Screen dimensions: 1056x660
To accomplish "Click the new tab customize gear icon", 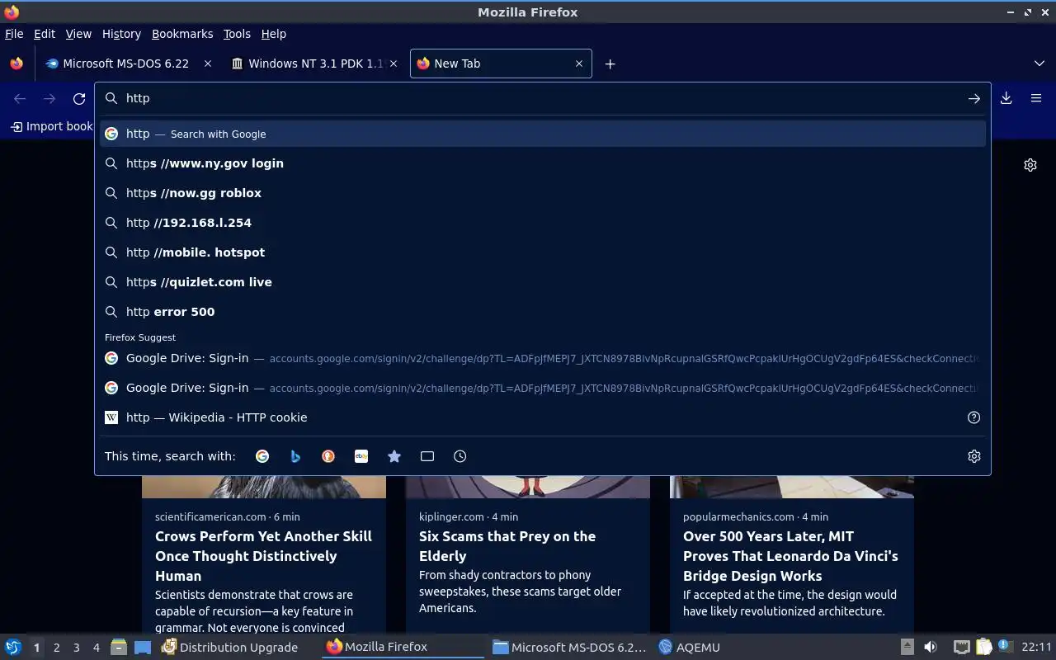I will point(1030,165).
